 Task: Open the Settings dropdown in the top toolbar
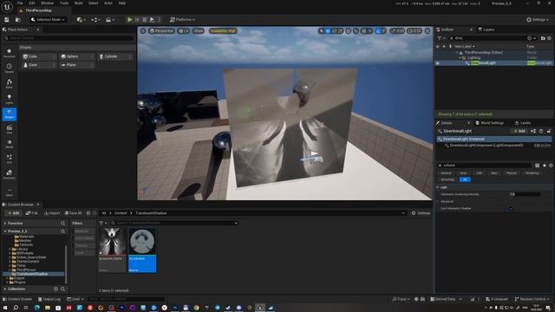pyautogui.click(x=538, y=20)
